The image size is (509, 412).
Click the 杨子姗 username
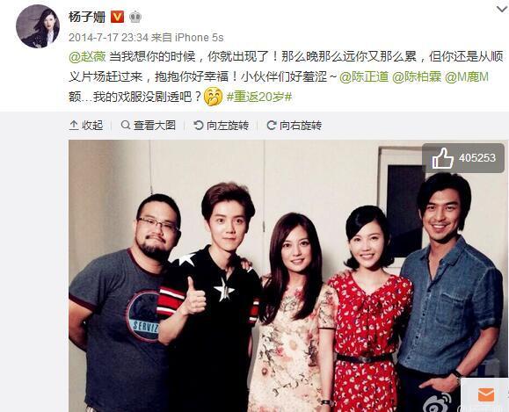point(87,17)
